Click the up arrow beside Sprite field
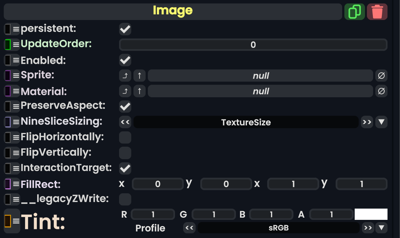This screenshot has width=400, height=238. point(140,75)
